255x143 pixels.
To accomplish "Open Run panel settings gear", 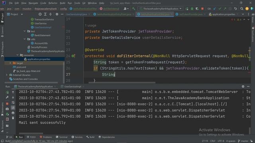I will [243, 87].
